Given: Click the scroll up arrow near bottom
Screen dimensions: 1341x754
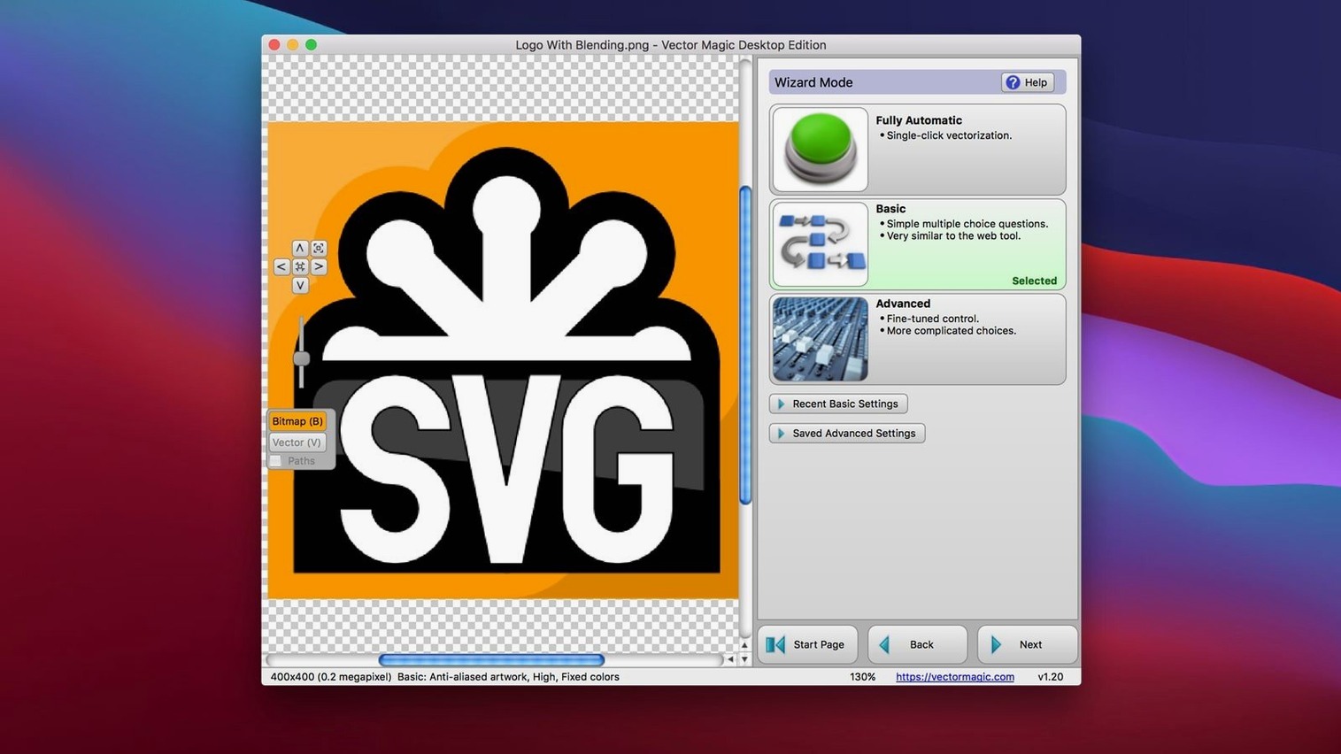Looking at the screenshot, I should [x=744, y=646].
